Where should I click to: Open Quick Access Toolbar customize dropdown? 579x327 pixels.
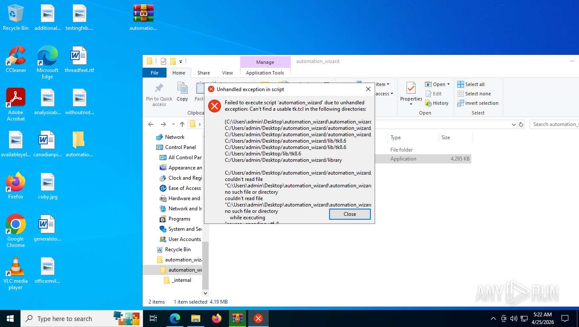click(x=181, y=61)
